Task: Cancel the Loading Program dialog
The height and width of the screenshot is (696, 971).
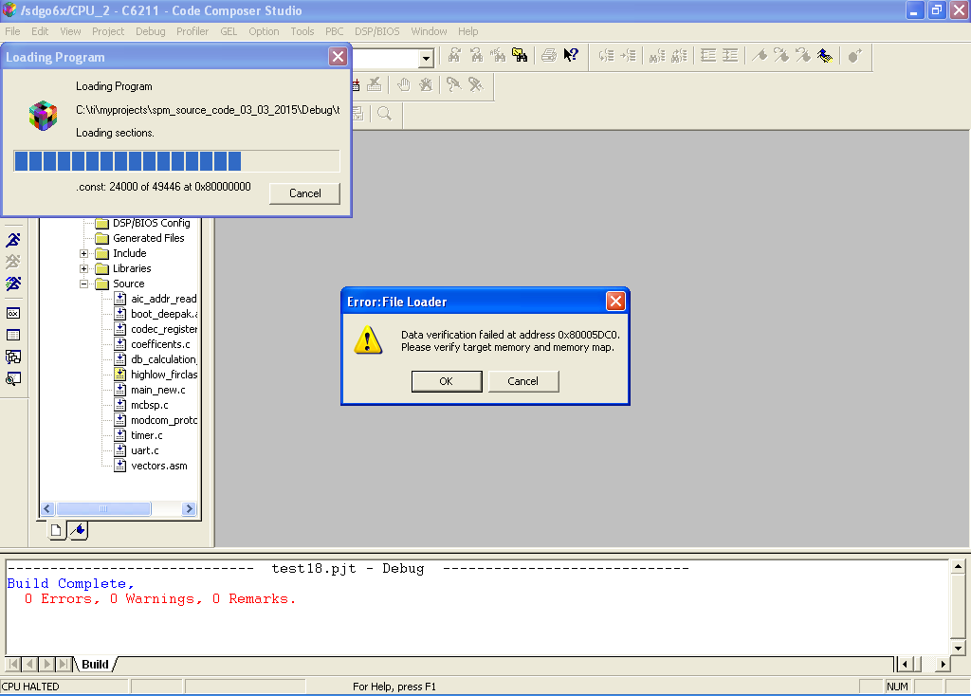Action: tap(304, 193)
